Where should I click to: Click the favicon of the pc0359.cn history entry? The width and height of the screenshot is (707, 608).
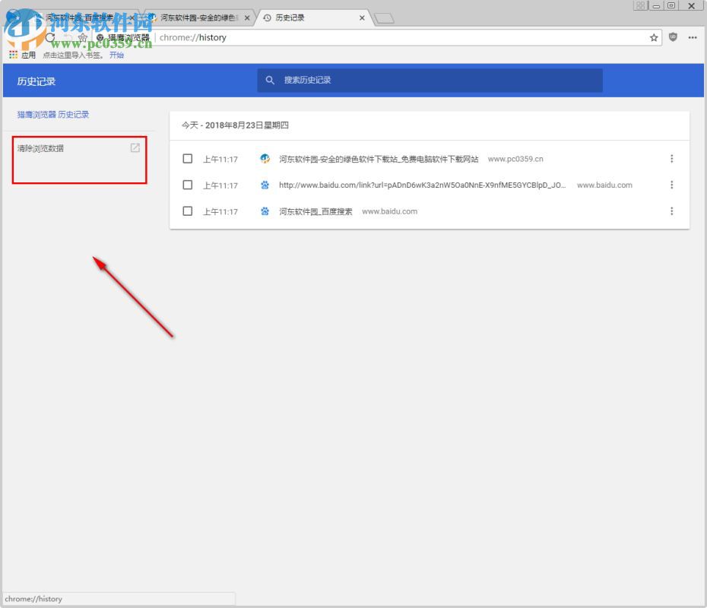265,159
